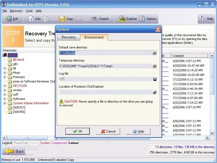This screenshot has height=163, width=217.
Task: Select the RECYCLER directory label
Action: pos(20,86)
